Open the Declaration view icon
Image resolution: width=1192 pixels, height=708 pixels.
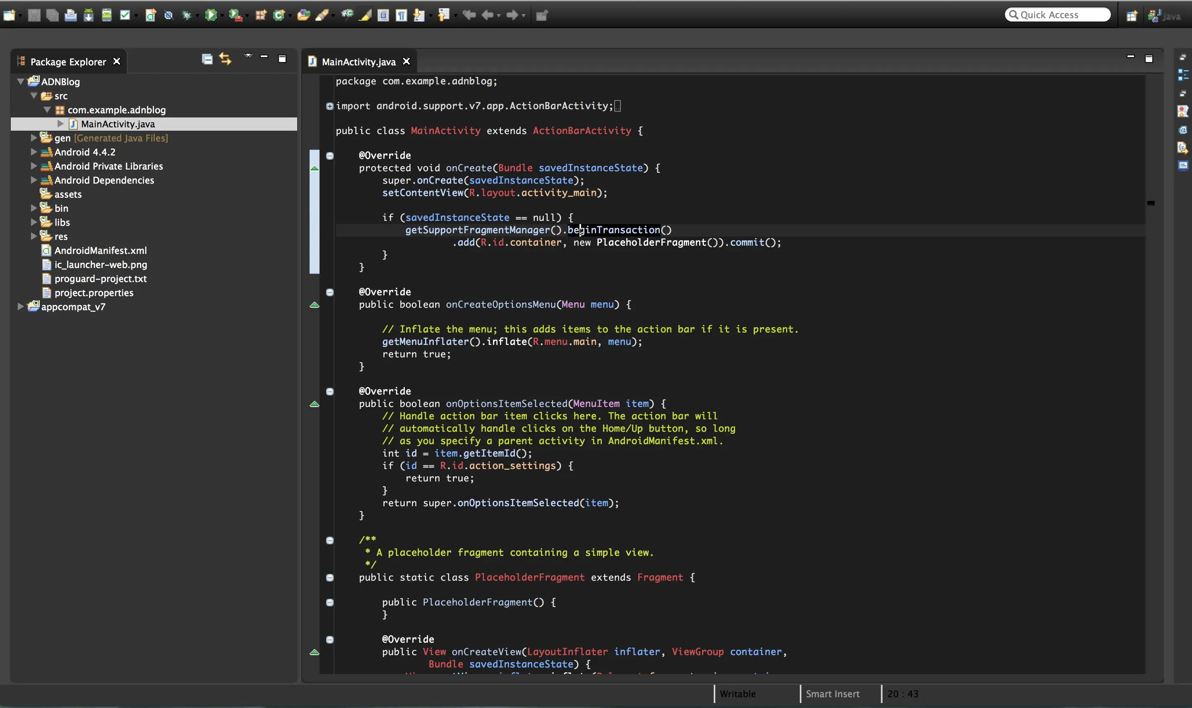[x=1182, y=148]
